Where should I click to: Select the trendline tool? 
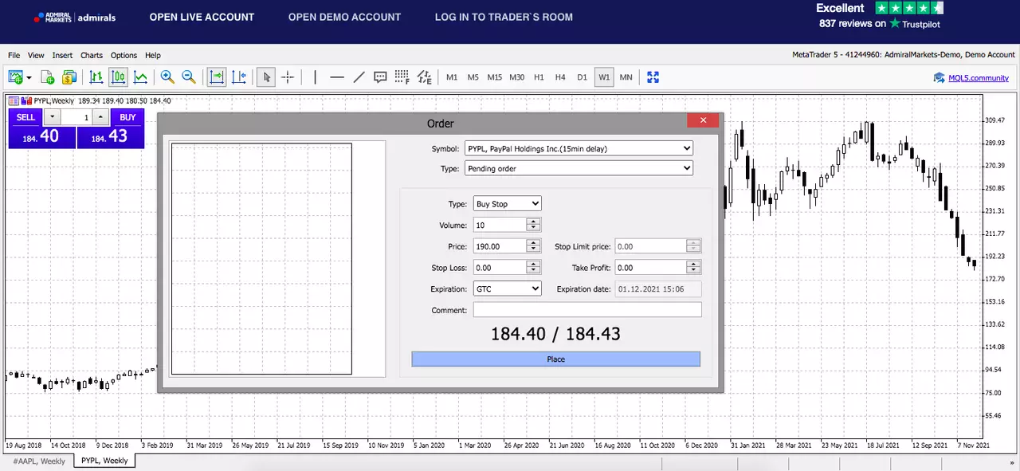[x=359, y=77]
